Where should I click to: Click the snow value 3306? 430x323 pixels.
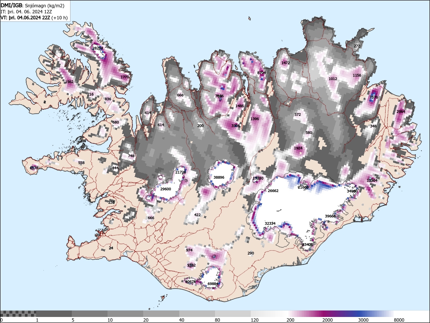(x=236, y=126)
